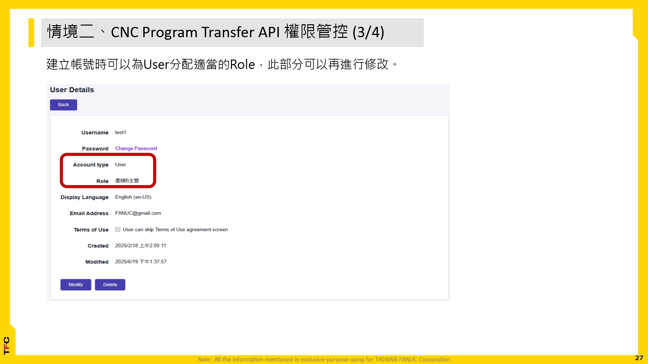This screenshot has height=364, width=648.
Task: Click the Display Language label
Action: click(85, 197)
